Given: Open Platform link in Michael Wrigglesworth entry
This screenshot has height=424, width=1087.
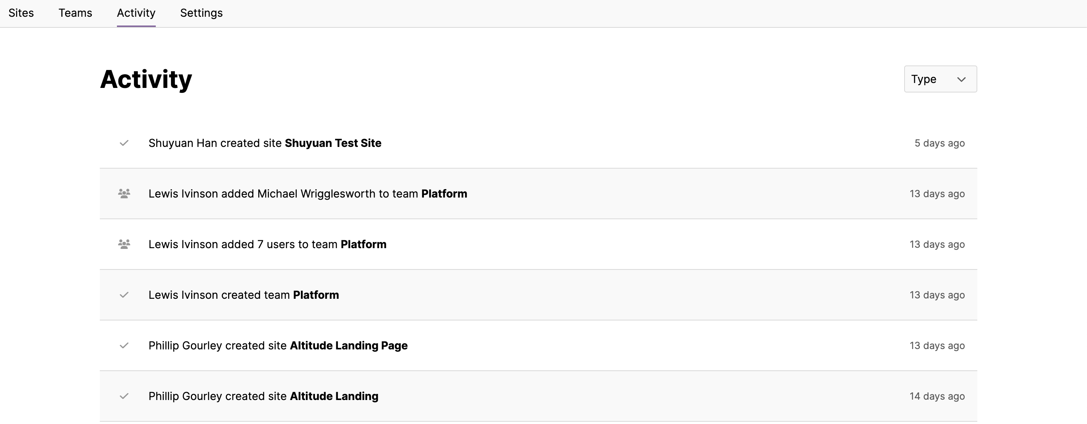Looking at the screenshot, I should (x=444, y=194).
